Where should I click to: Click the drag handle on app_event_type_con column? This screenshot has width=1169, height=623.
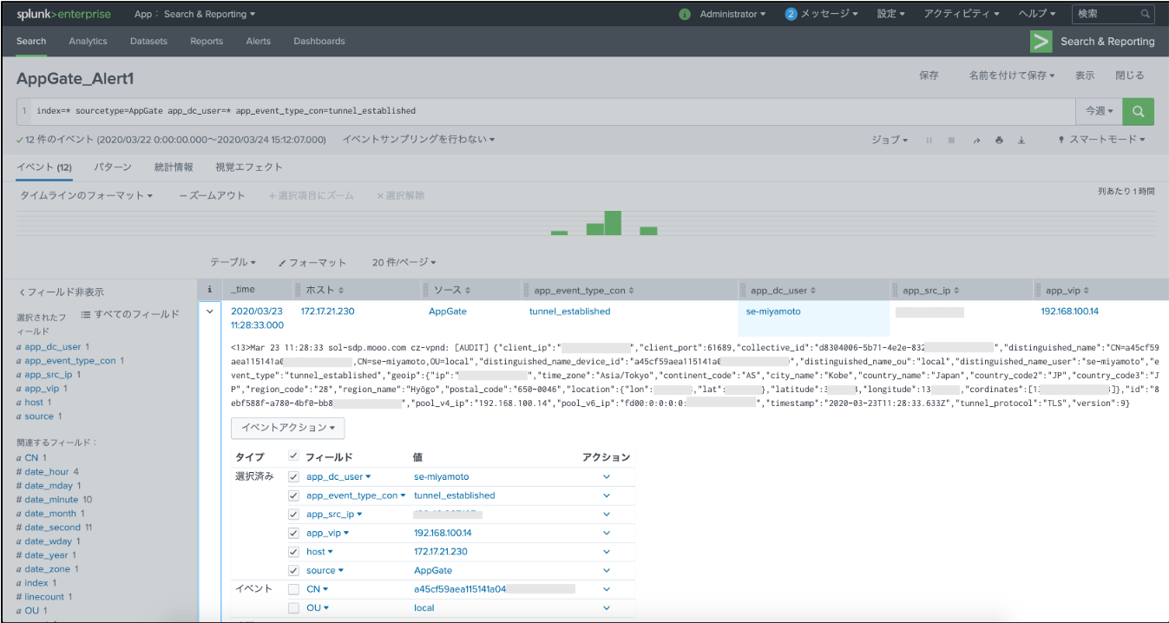[527, 290]
